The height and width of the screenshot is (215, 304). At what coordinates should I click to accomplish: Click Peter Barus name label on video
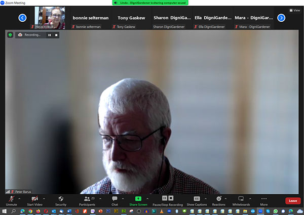[23, 192]
